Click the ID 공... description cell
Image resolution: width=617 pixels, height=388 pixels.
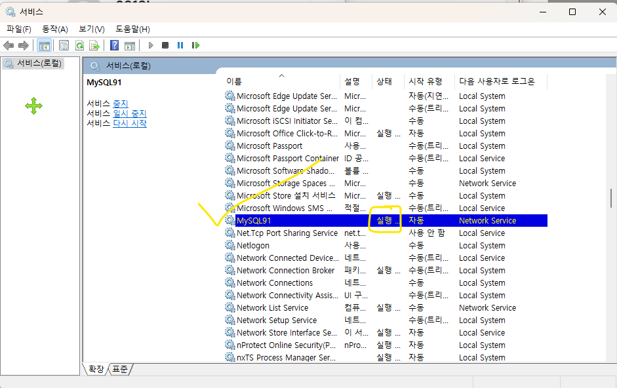pyautogui.click(x=357, y=158)
